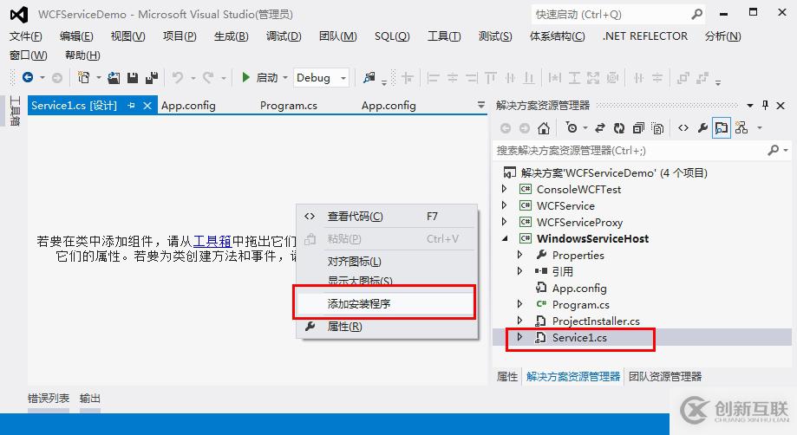This screenshot has width=797, height=435.
Task: Click the Show All Files icon
Action: pyautogui.click(x=657, y=128)
